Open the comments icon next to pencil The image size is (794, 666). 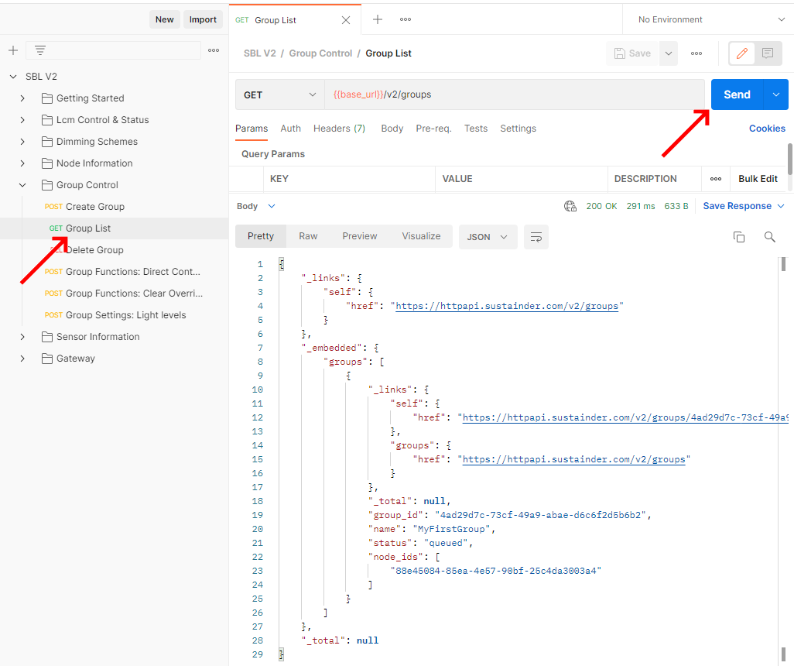pyautogui.click(x=768, y=53)
